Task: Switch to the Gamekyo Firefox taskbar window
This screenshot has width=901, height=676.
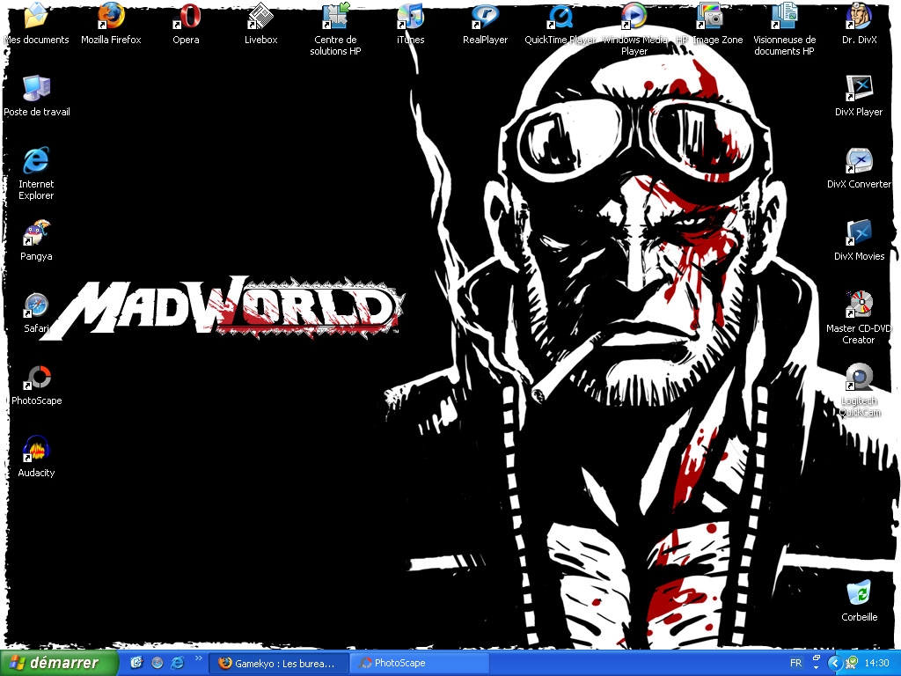Action: (279, 664)
